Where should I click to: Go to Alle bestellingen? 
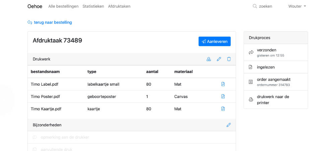pos(63,6)
